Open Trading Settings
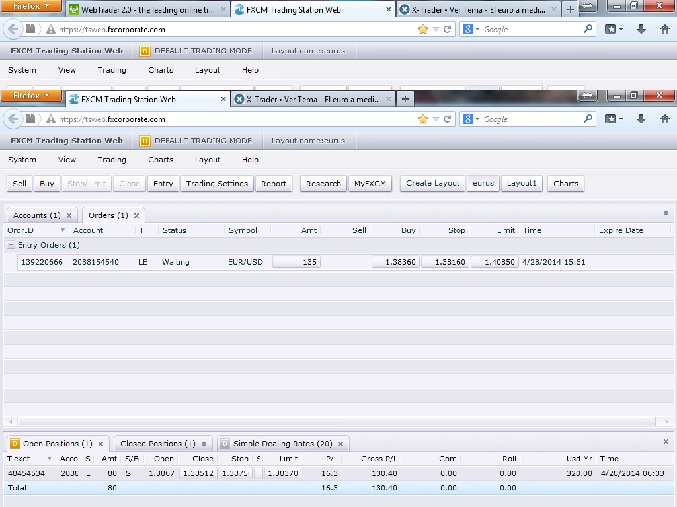The width and height of the screenshot is (677, 507). [x=217, y=184]
